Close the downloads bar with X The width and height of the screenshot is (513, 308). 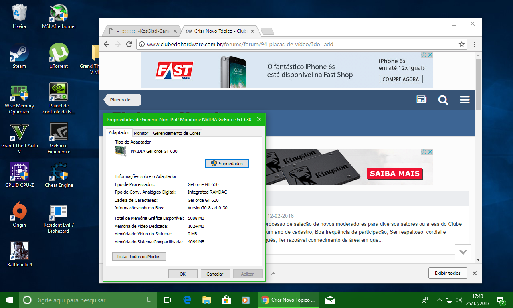(x=475, y=273)
